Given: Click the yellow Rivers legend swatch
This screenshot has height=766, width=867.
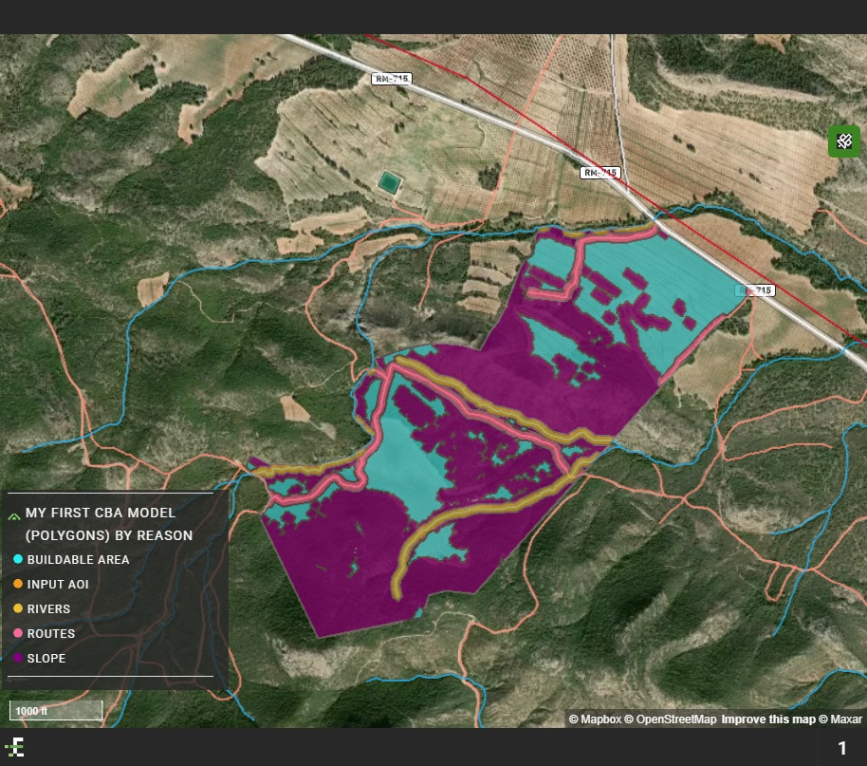Looking at the screenshot, I should (x=18, y=608).
